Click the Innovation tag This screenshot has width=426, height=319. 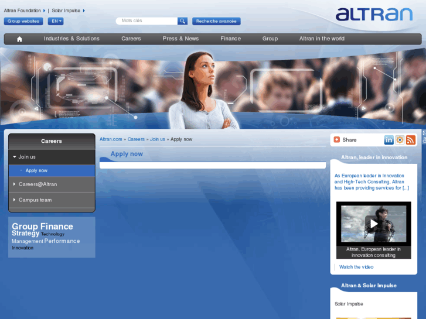click(x=22, y=248)
